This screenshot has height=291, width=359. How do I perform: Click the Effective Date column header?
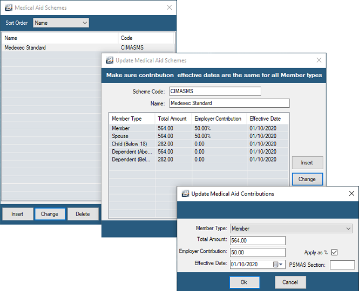pyautogui.click(x=267, y=119)
